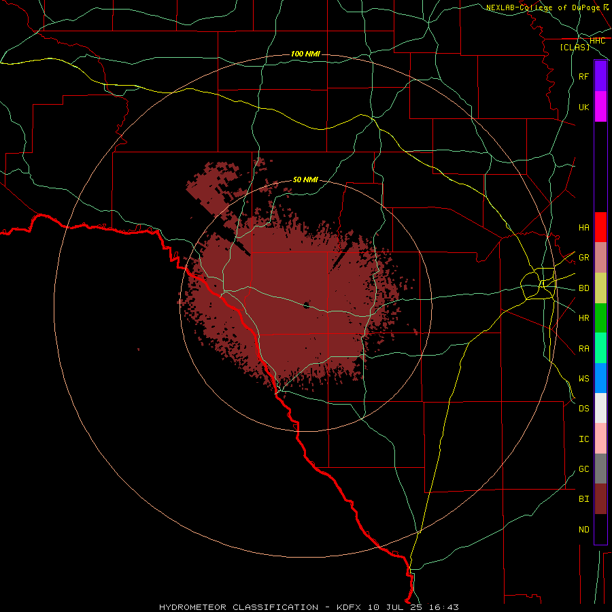Click the "WS" legend label
The image size is (612, 612).
(583, 379)
